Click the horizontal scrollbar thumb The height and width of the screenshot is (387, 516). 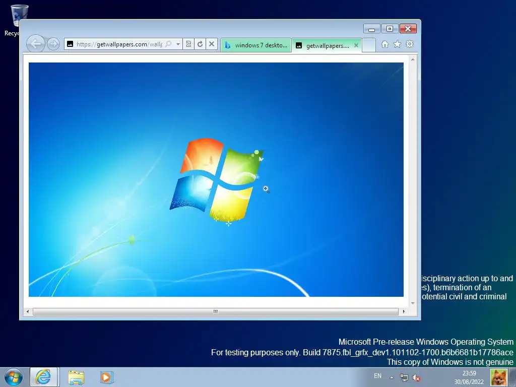(x=216, y=311)
